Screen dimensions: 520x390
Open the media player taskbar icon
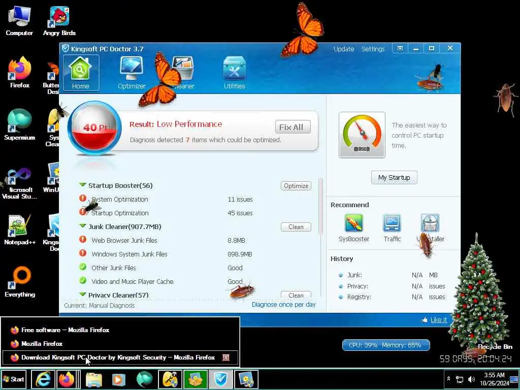[x=119, y=379]
